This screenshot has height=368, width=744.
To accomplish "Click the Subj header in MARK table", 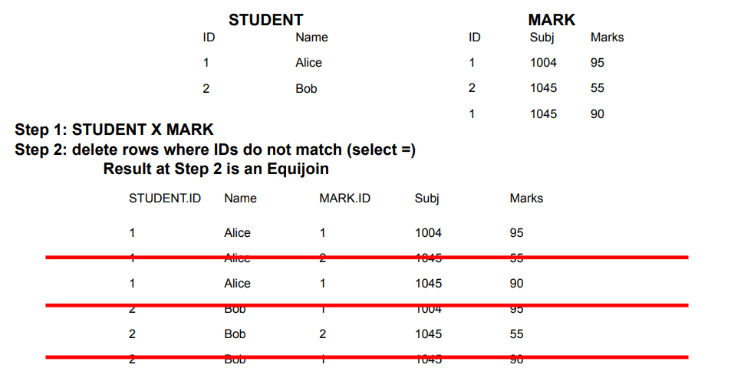I will [x=542, y=38].
